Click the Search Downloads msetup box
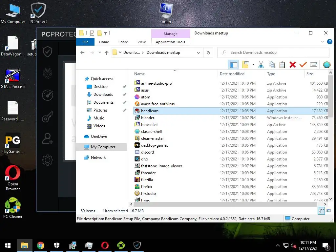This screenshot has width=336, height=252. 273,52
